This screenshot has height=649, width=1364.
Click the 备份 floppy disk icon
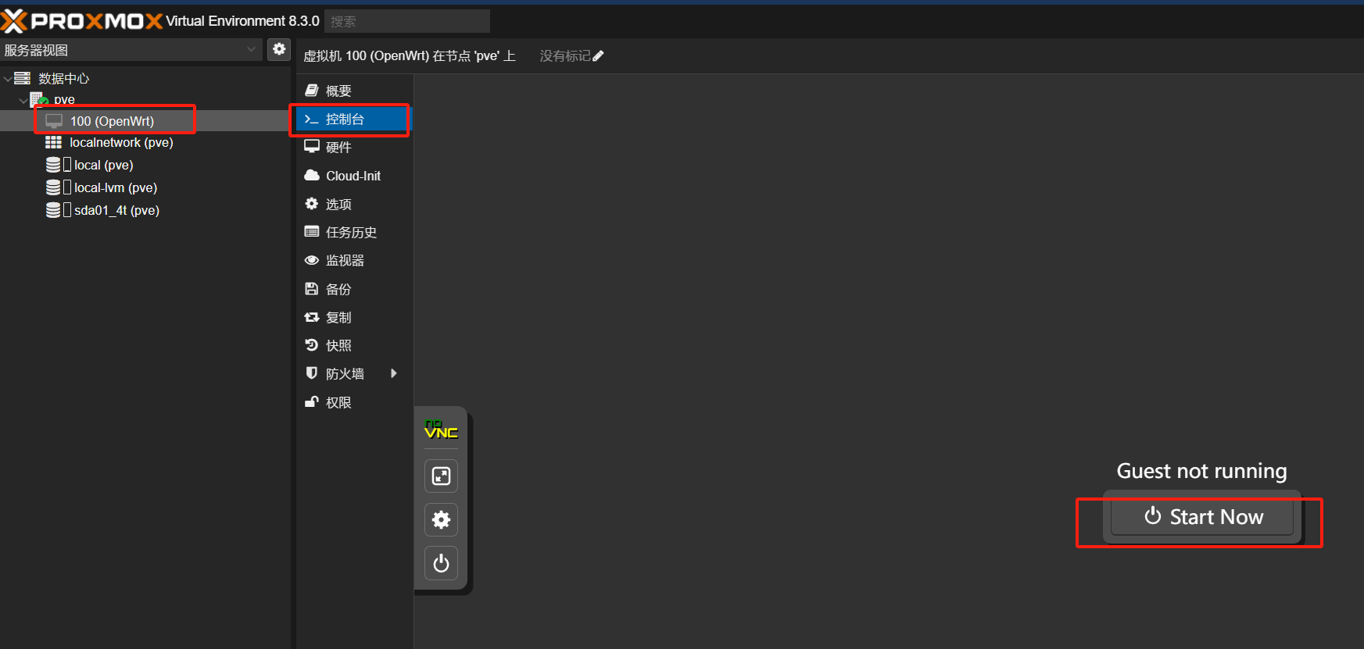[312, 289]
